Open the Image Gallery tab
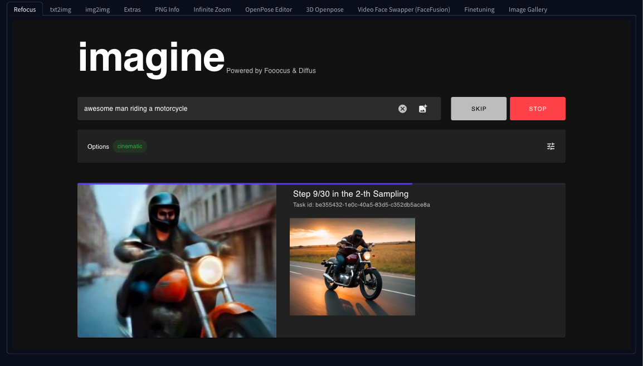This screenshot has width=643, height=366. (527, 9)
